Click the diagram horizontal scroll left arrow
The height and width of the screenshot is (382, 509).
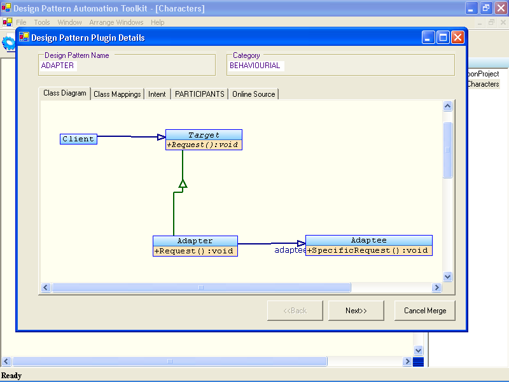pos(46,288)
